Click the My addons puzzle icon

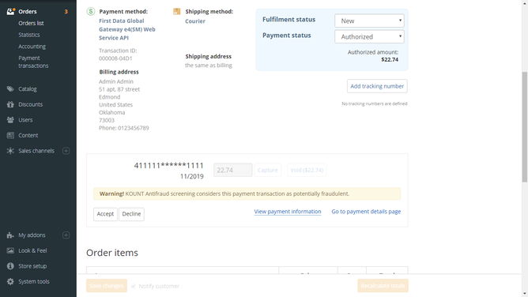(10, 235)
